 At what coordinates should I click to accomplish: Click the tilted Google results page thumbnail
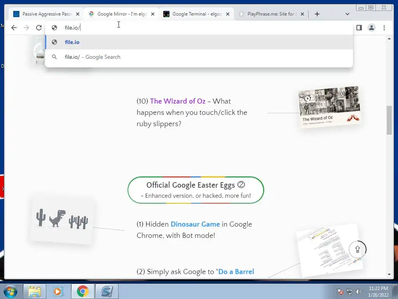coord(330,251)
